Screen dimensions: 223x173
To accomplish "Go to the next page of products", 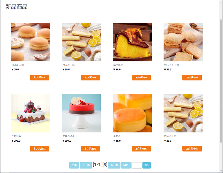I will pos(114,165).
